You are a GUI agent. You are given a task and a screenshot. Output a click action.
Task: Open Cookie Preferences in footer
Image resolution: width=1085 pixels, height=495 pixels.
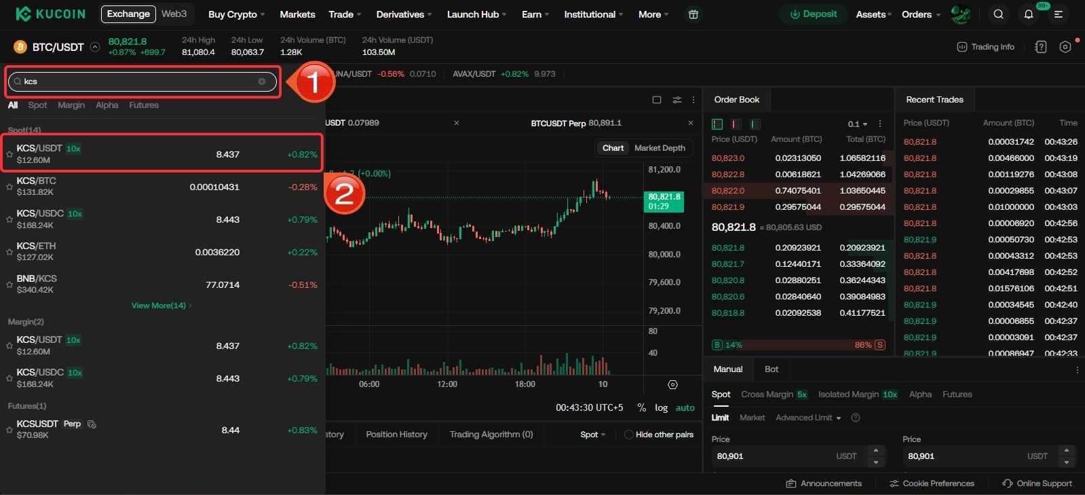click(x=932, y=483)
